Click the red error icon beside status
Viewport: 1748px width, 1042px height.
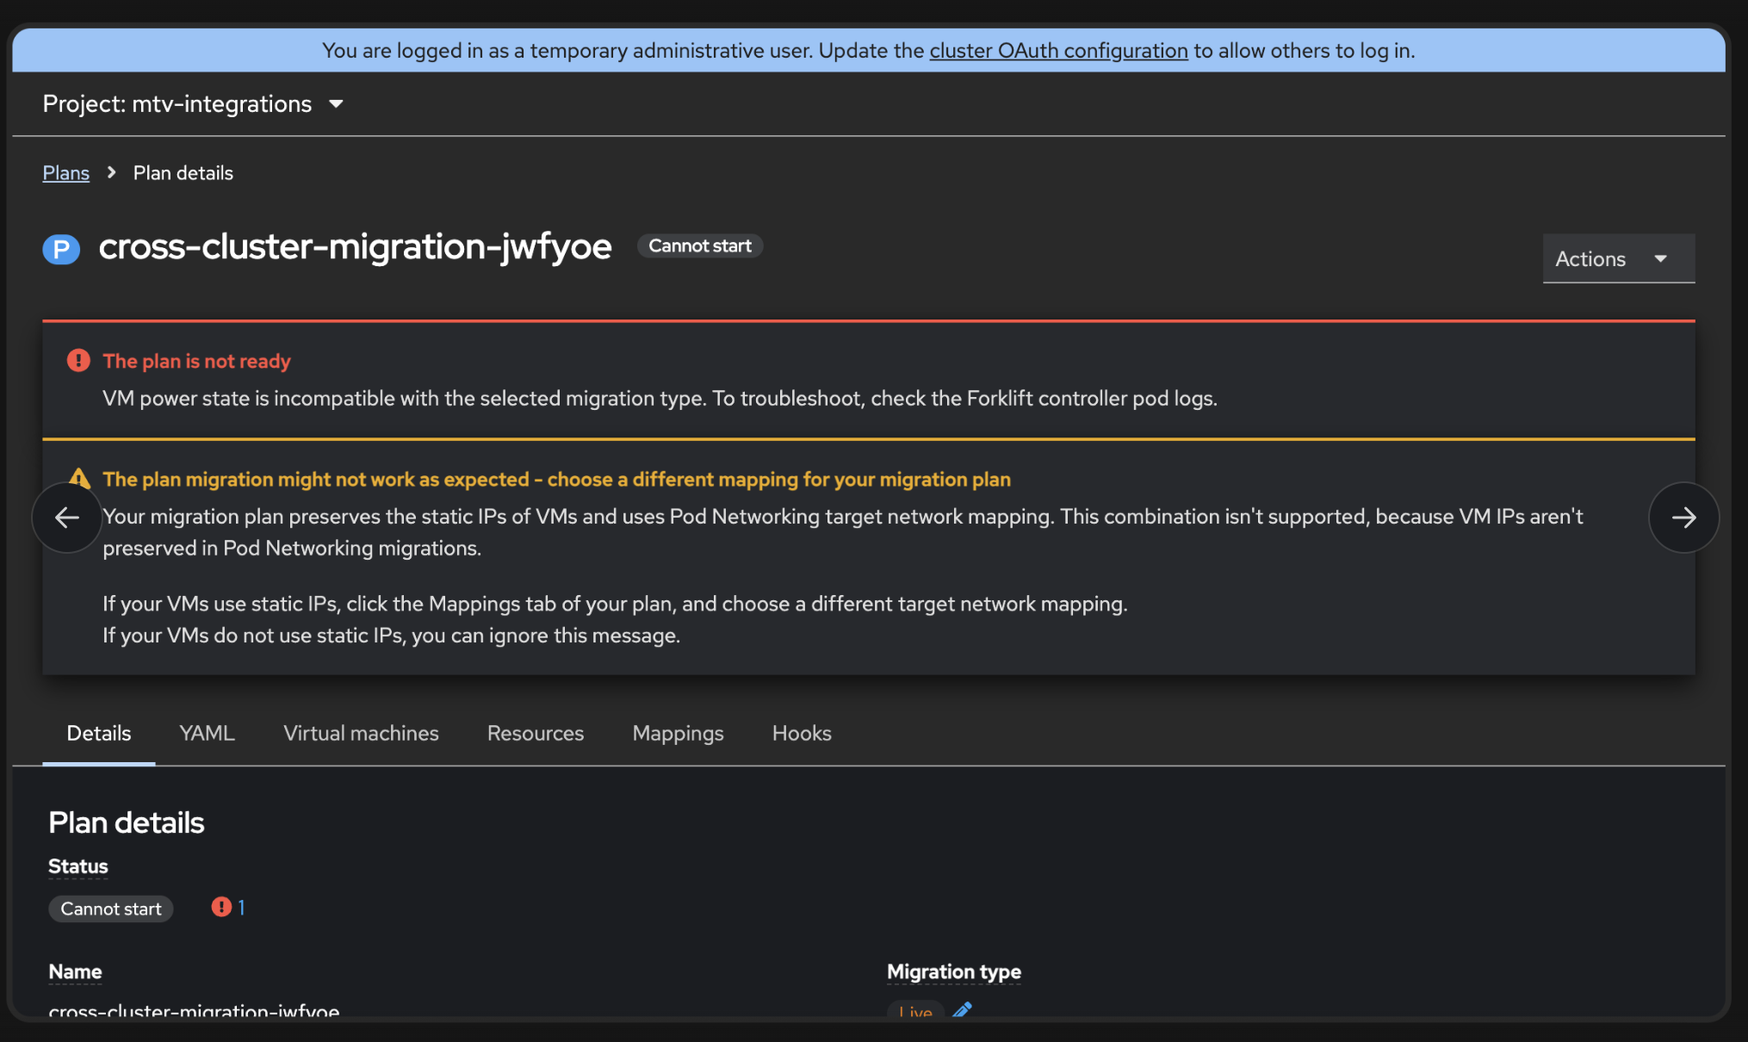(x=221, y=907)
